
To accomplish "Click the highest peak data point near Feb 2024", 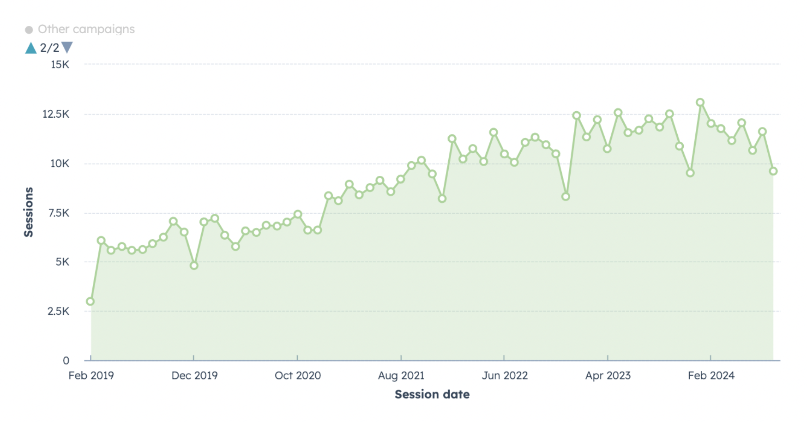I will tap(700, 102).
